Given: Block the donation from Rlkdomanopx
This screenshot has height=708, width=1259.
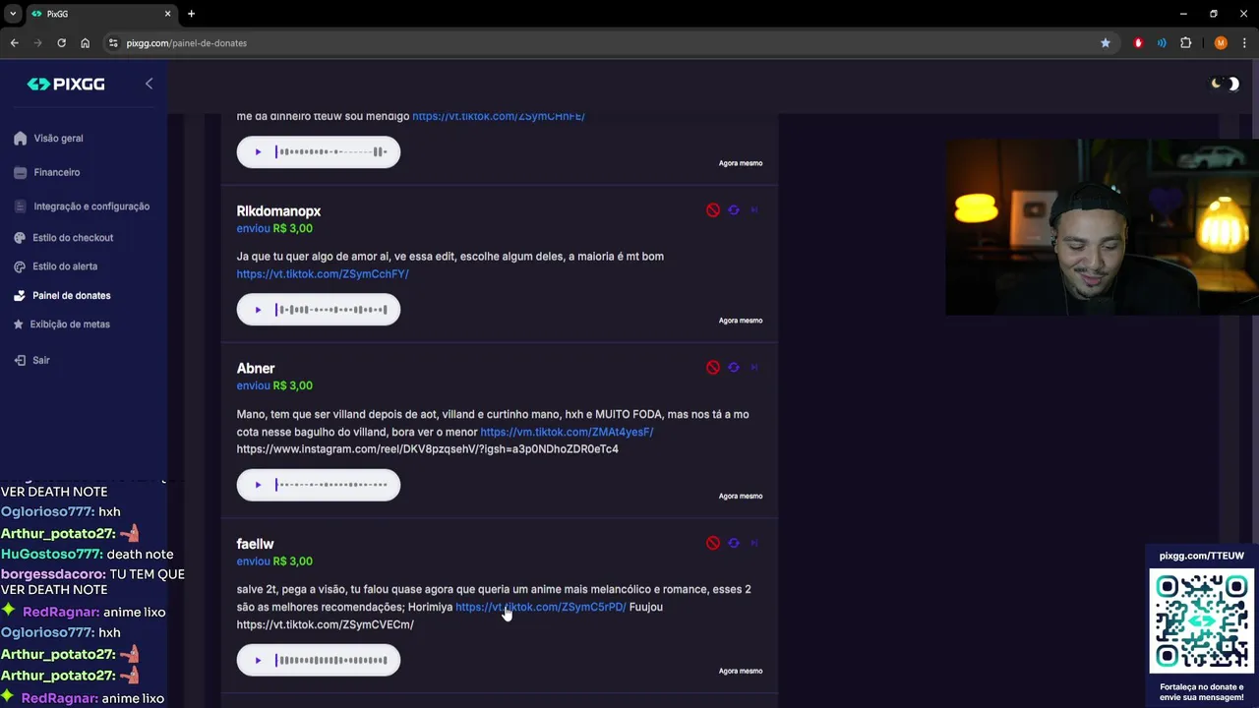Looking at the screenshot, I should click(x=713, y=210).
